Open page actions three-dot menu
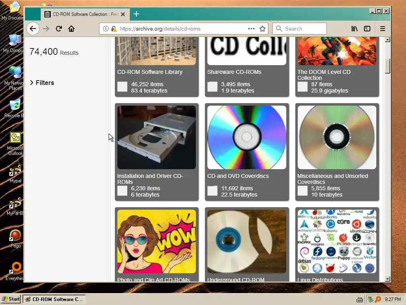Viewport: 406px width, 305px height. pyautogui.click(x=251, y=29)
